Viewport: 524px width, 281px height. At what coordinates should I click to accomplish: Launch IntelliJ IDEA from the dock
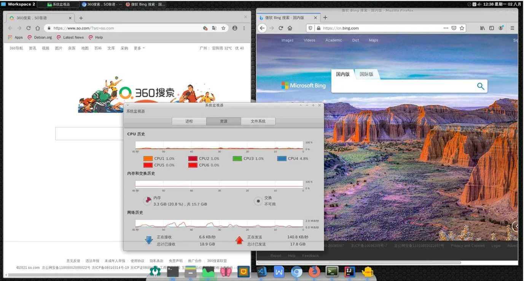click(349, 271)
